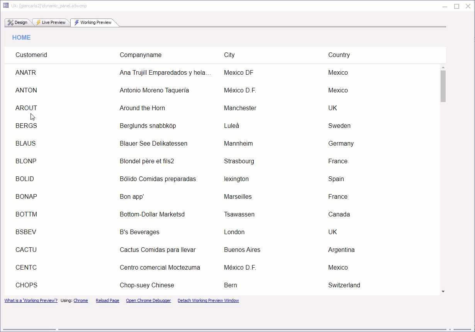Click the city lexington

point(236,179)
